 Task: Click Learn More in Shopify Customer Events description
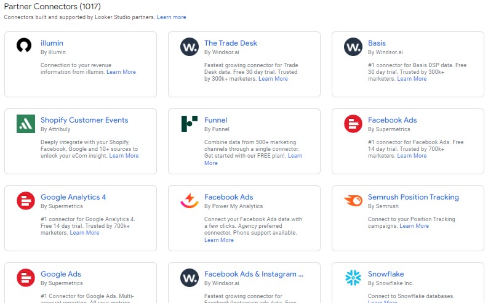click(124, 156)
